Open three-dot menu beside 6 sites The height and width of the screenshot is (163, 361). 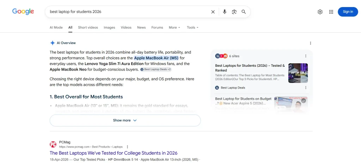tap(306, 56)
